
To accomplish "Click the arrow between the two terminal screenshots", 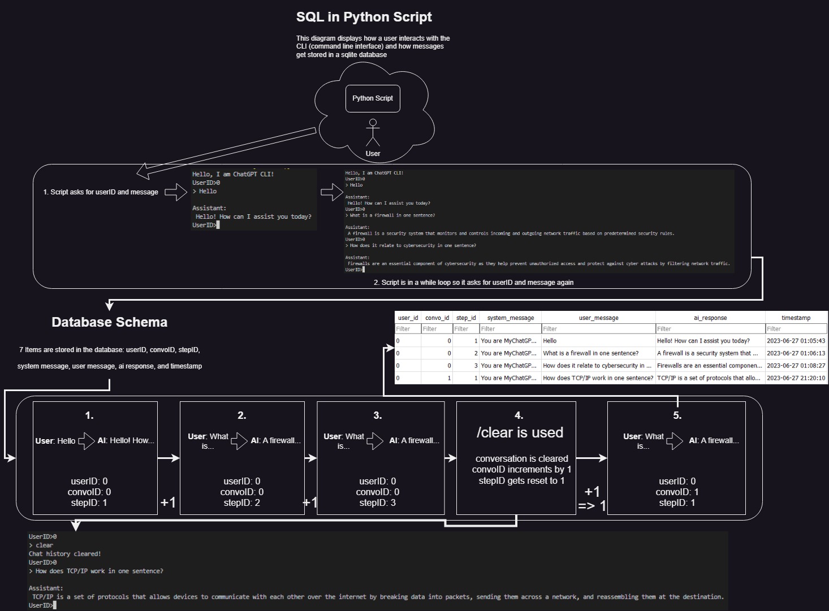I will 332,192.
